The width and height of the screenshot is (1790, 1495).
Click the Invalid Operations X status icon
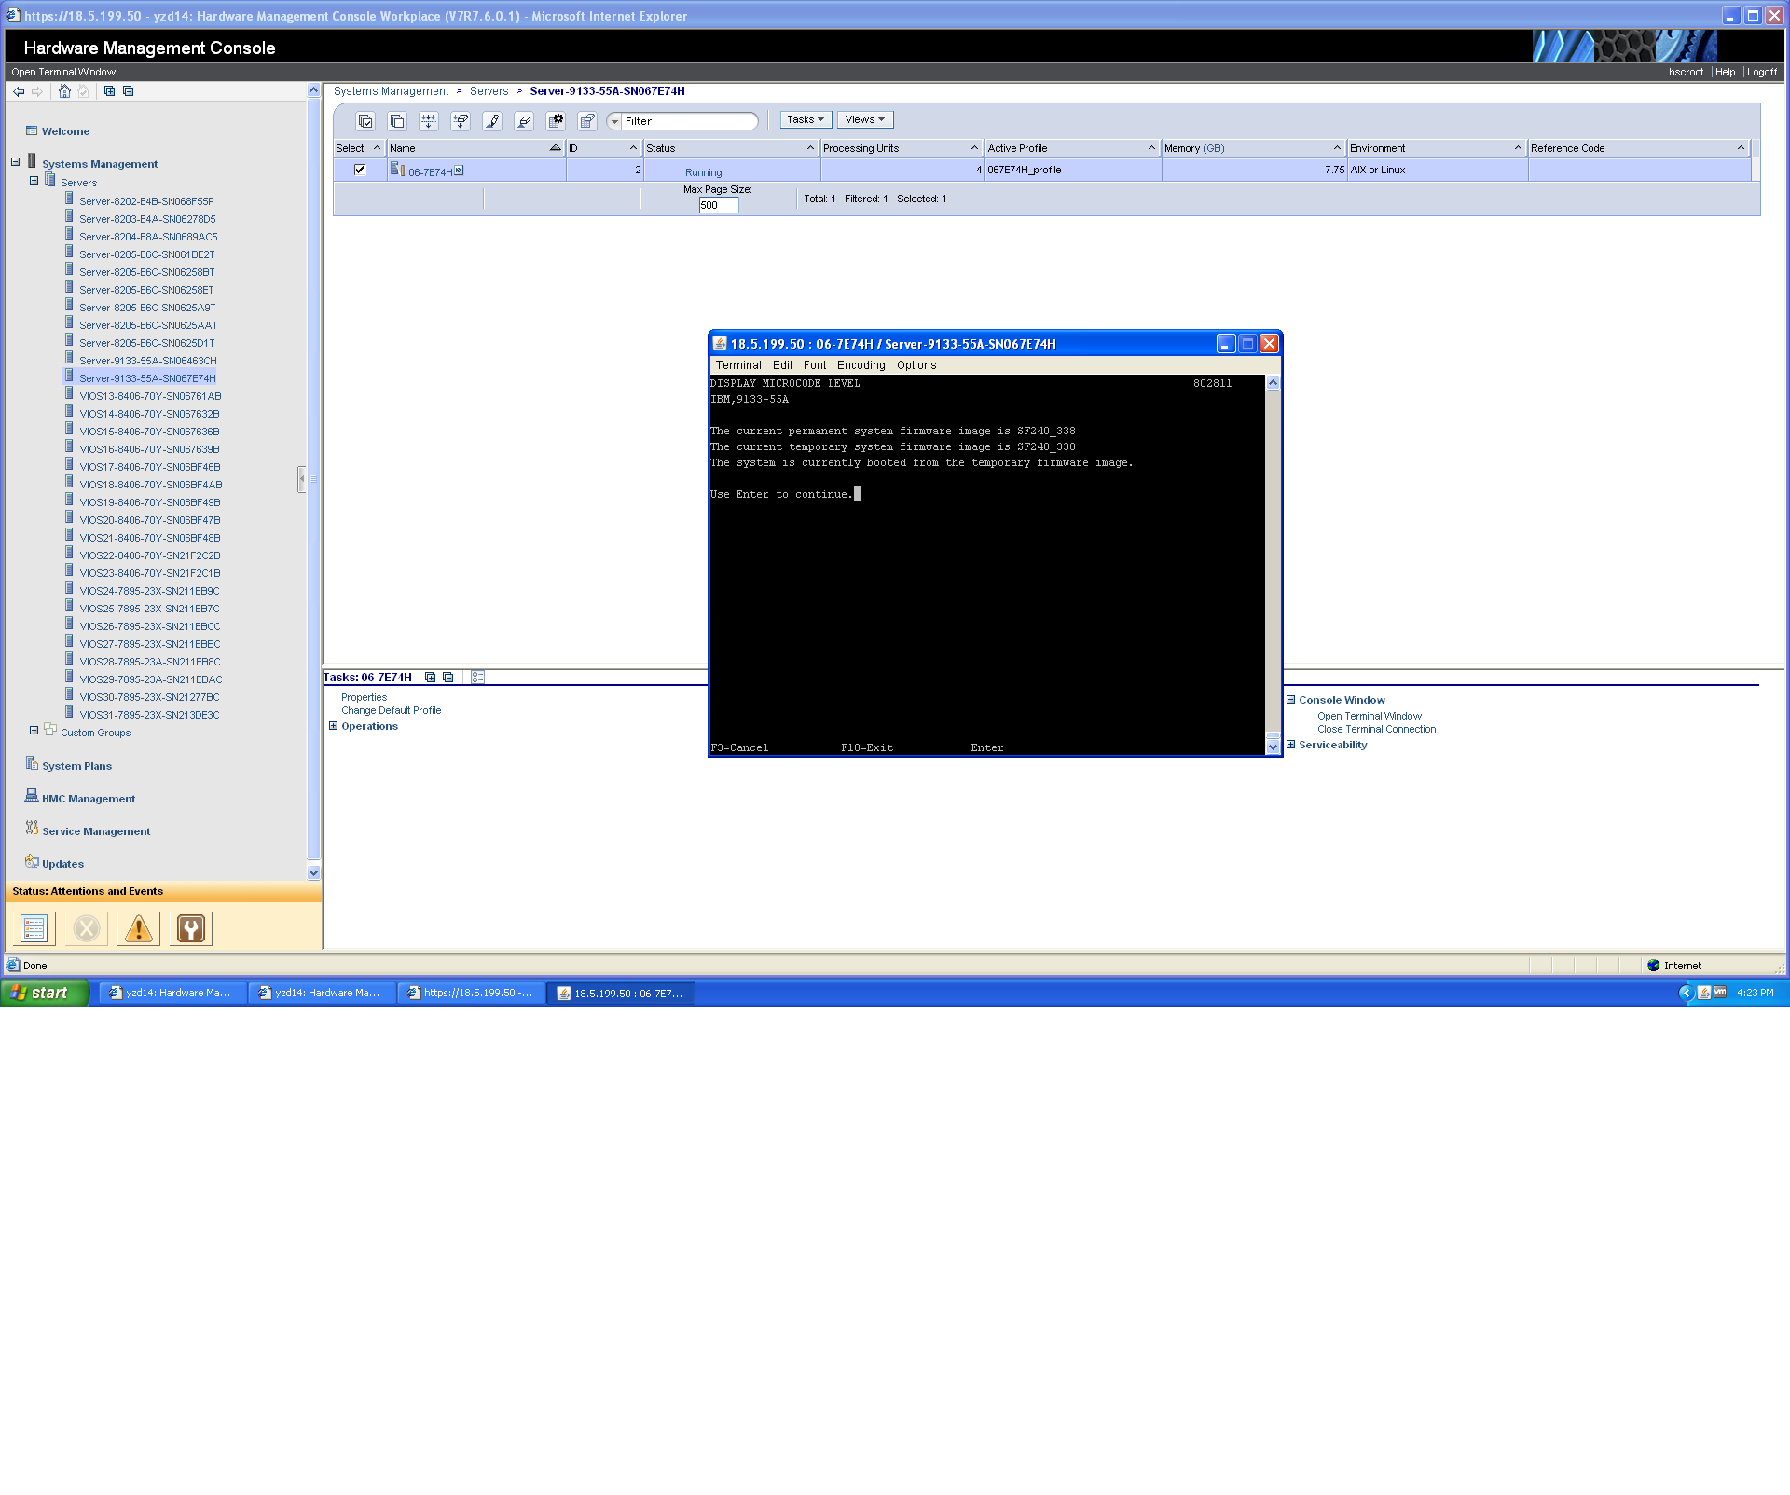[87, 928]
